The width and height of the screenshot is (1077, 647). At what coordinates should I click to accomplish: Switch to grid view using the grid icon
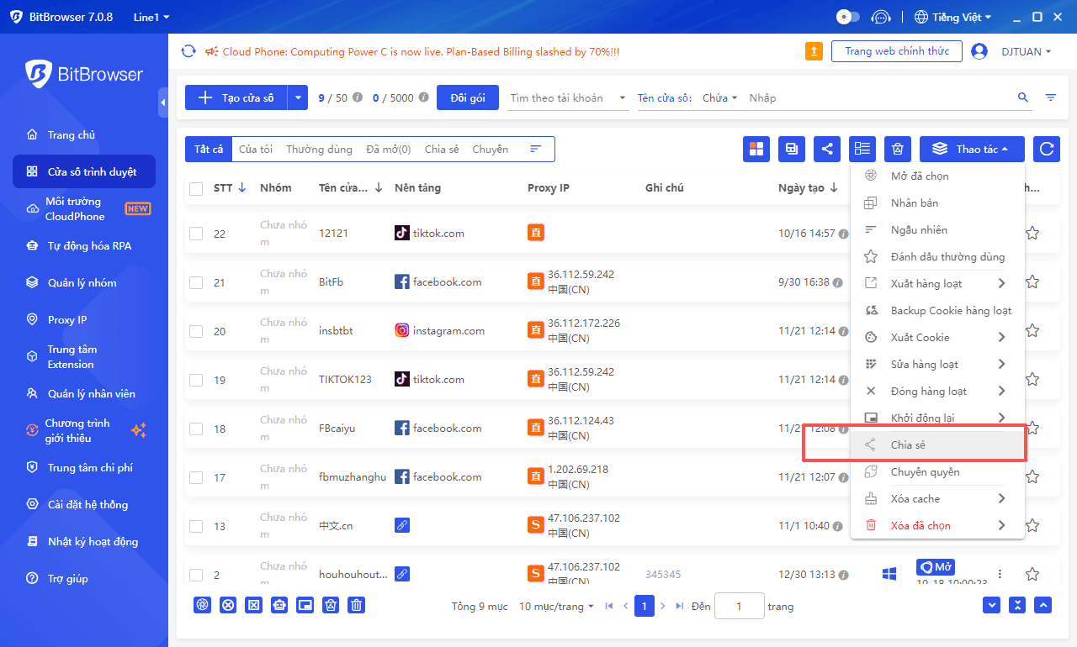(x=756, y=149)
